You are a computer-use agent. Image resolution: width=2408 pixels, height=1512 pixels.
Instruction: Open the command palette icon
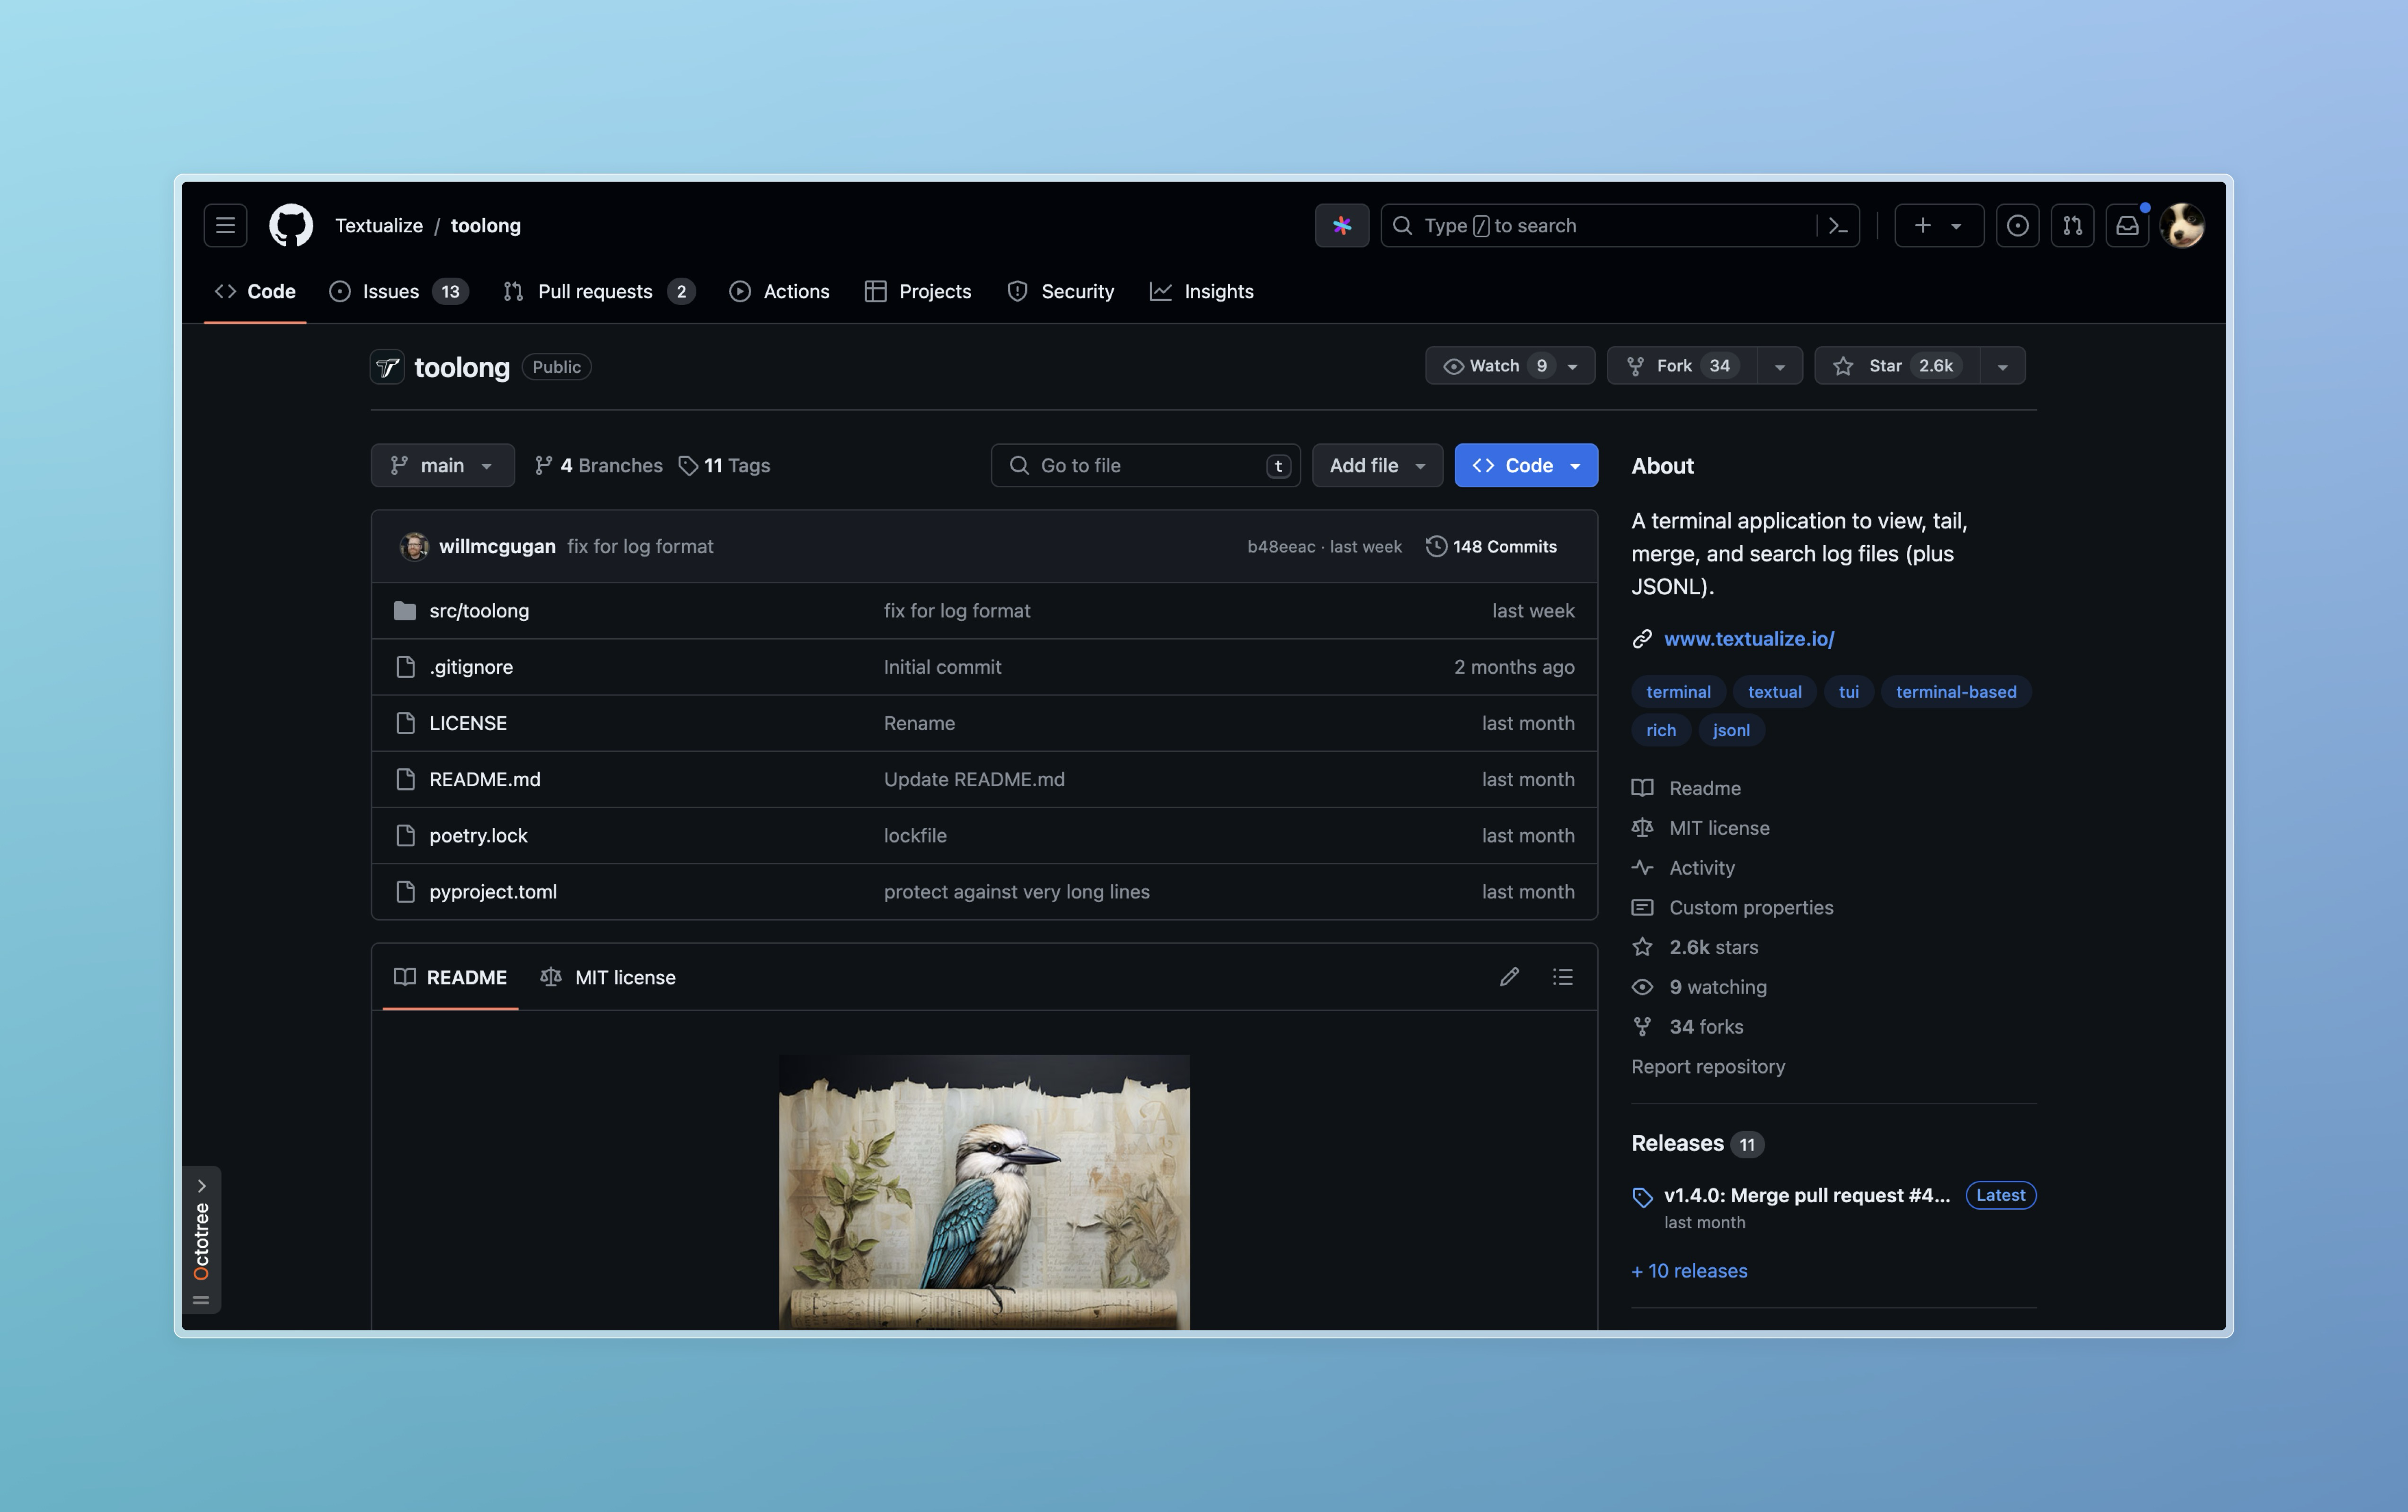click(1838, 226)
